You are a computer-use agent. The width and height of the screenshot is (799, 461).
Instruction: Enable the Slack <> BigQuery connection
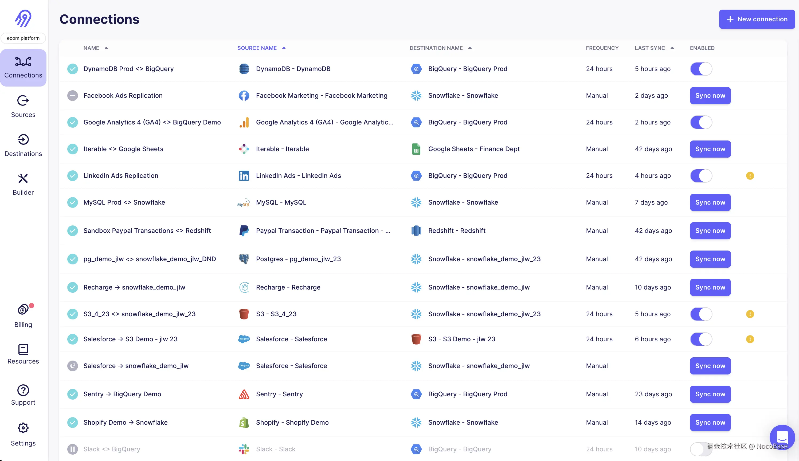(700, 449)
